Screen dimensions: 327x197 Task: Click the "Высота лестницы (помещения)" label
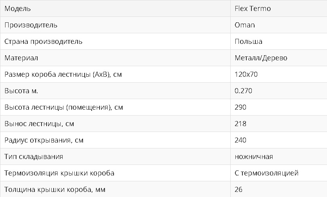[x=63, y=107]
